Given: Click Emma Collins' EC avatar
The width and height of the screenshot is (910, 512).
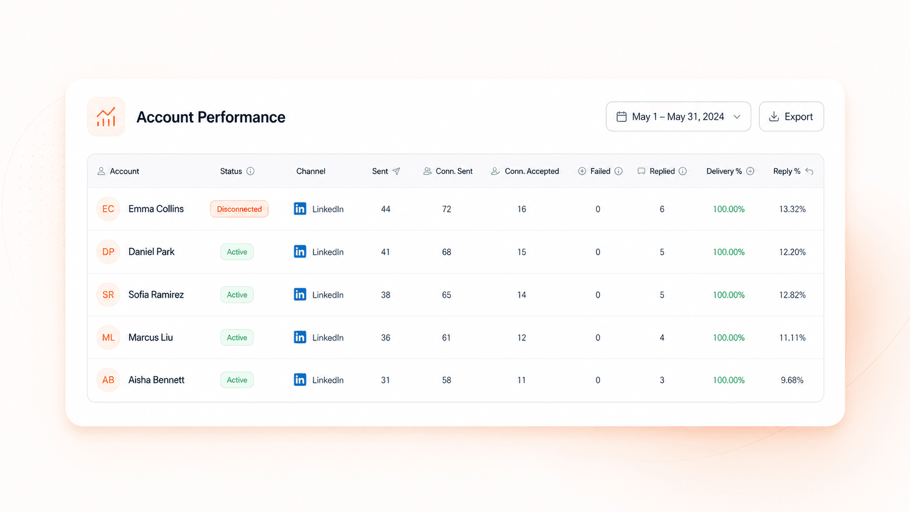Looking at the screenshot, I should [x=108, y=209].
